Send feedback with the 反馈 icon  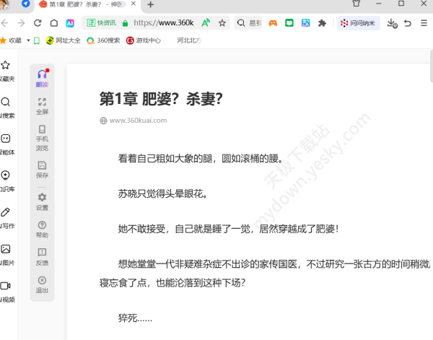[42, 256]
